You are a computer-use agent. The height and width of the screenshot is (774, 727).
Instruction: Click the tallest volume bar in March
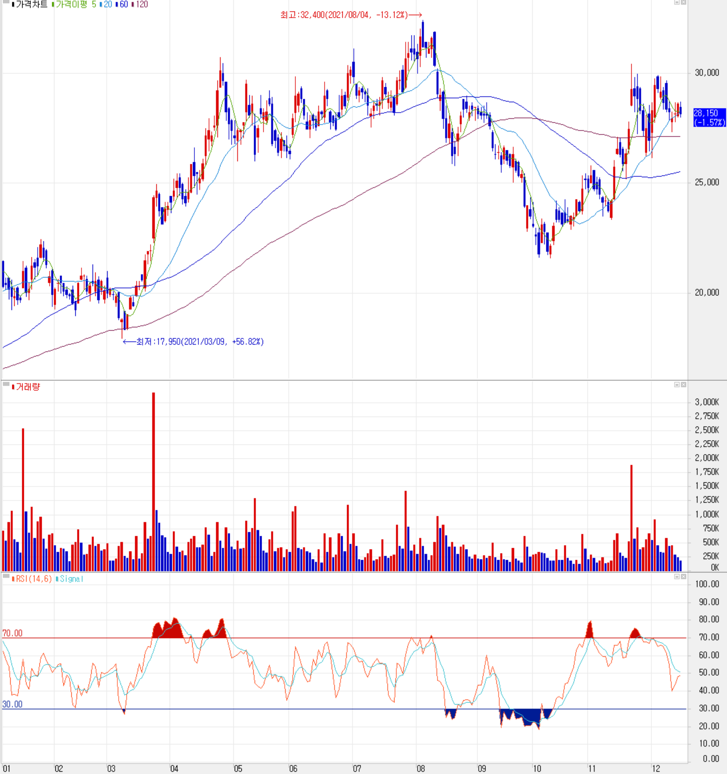[154, 482]
